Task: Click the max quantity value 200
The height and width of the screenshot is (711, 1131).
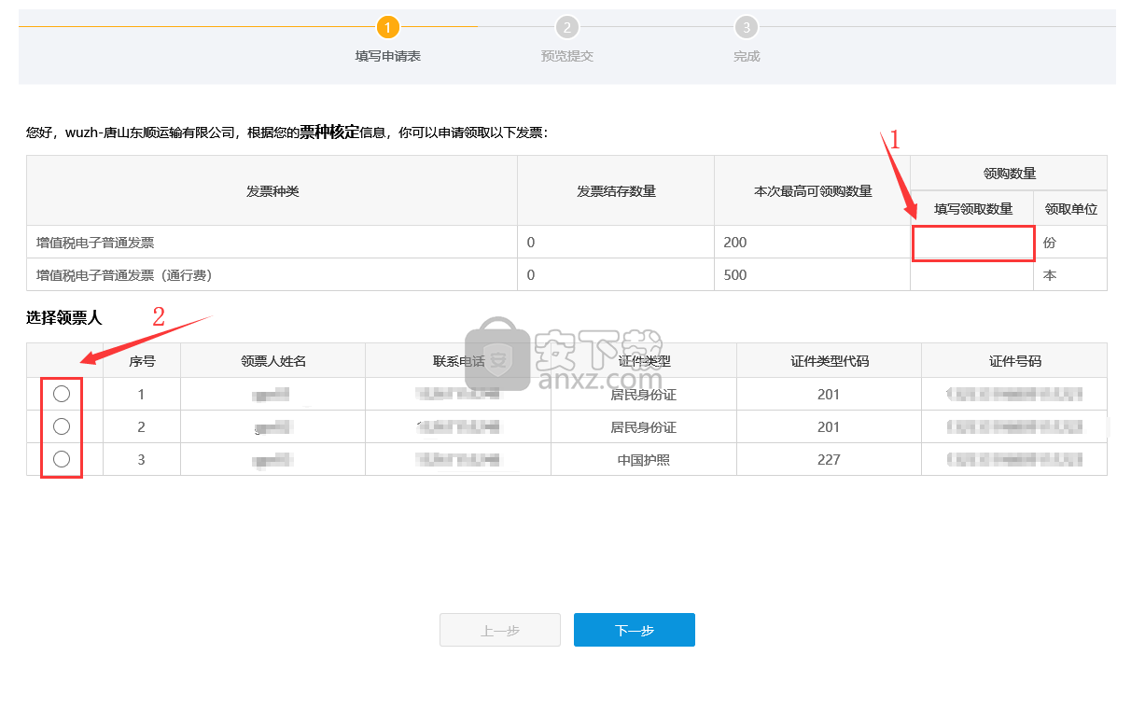Action: click(x=735, y=243)
